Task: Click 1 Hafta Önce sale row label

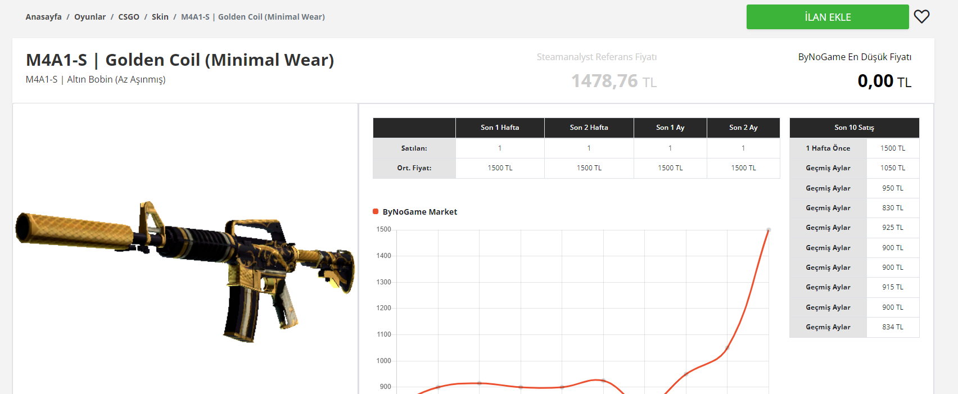Action: [828, 148]
